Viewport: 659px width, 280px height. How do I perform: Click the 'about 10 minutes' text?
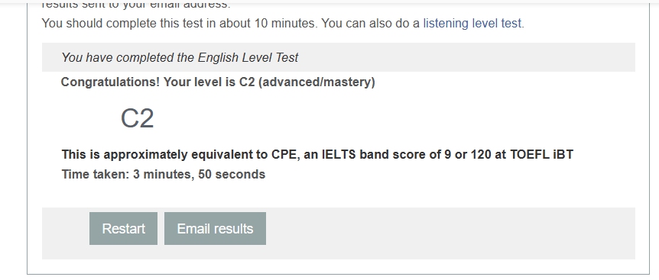click(x=267, y=23)
